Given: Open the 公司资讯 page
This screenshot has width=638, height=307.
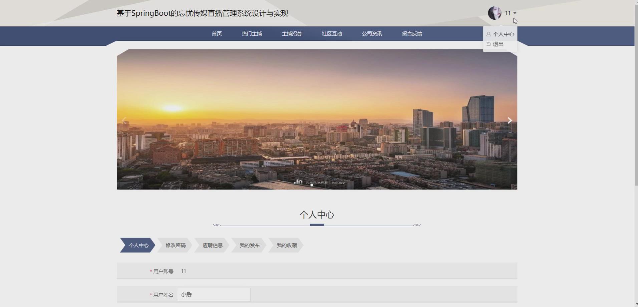Looking at the screenshot, I should pos(372,34).
